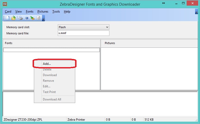This screenshot has height=124, width=200.
Task: Click the Zebra Printer status bar entry
Action: [76, 120]
